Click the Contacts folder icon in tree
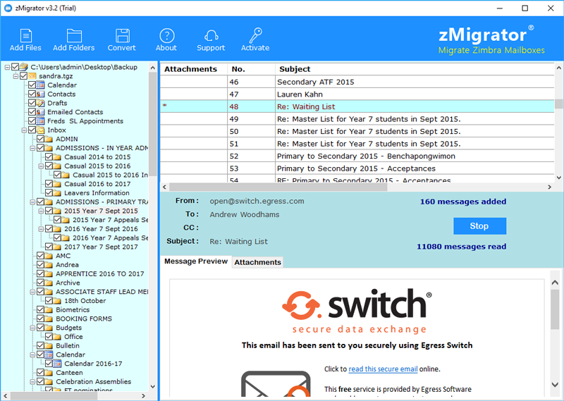 (41, 94)
